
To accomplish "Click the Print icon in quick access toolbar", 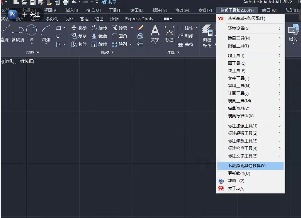I will pos(66,2).
